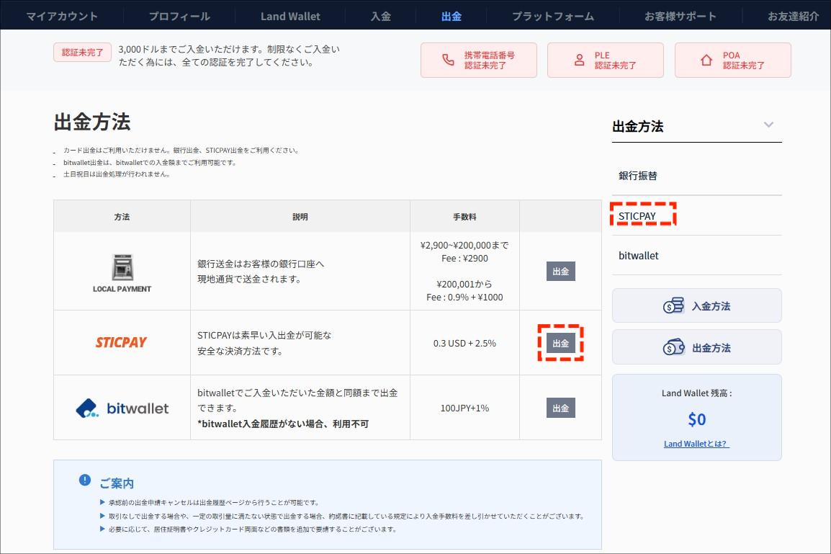Navigate to Land Wallet tab
The image size is (831, 554).
pyautogui.click(x=289, y=14)
